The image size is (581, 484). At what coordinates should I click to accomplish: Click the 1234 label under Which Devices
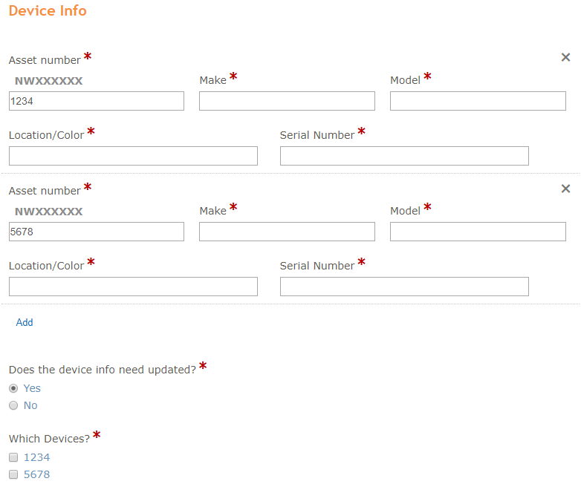(x=36, y=457)
